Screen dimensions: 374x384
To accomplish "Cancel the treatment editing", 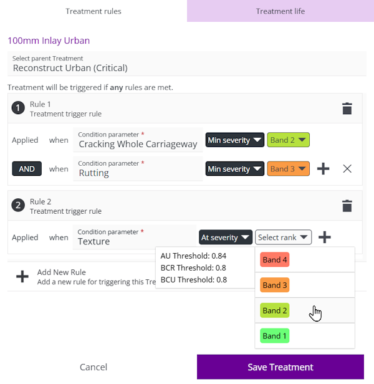I will tap(93, 367).
